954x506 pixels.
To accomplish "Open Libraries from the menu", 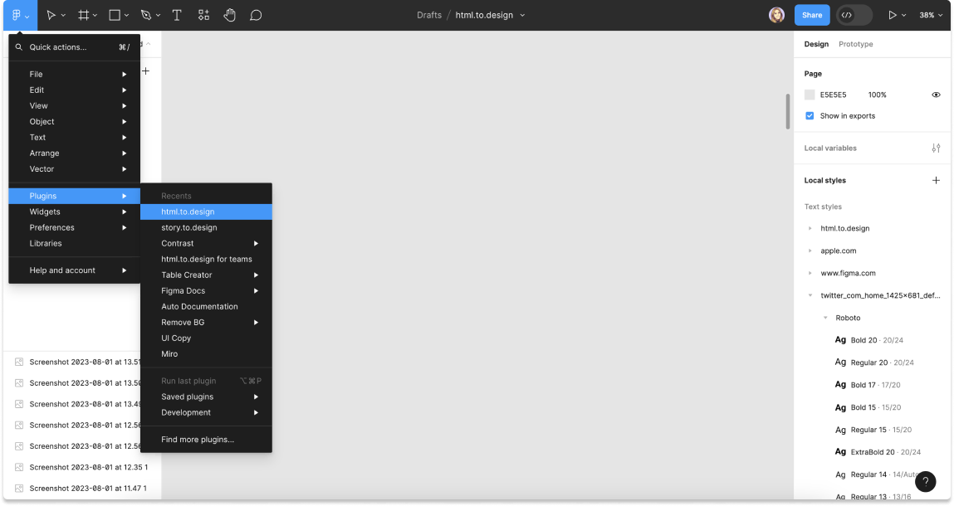I will pos(74,243).
